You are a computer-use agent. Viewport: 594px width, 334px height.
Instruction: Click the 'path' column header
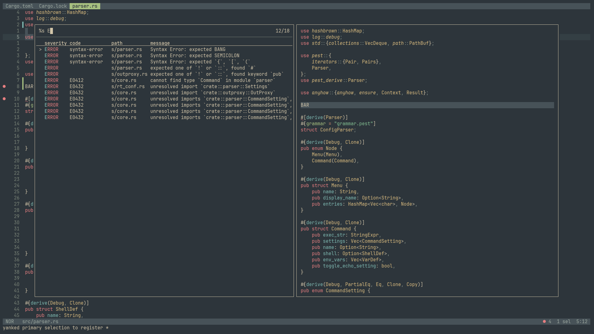click(117, 43)
